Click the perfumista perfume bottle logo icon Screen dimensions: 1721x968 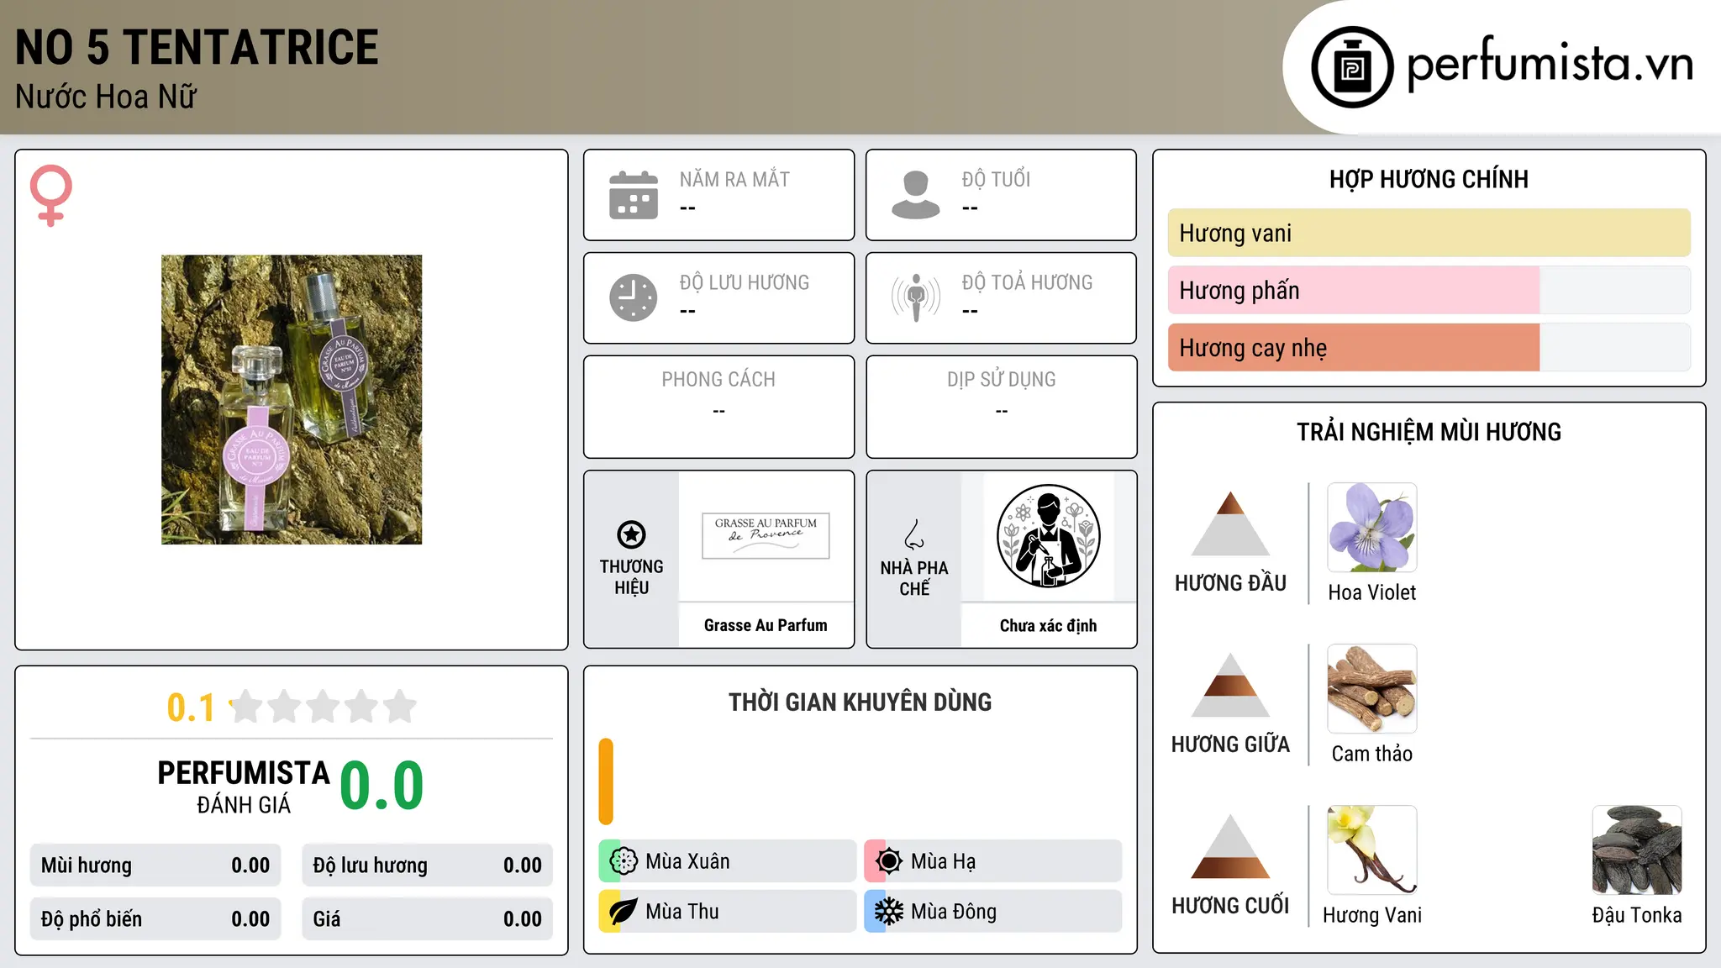tap(1352, 67)
